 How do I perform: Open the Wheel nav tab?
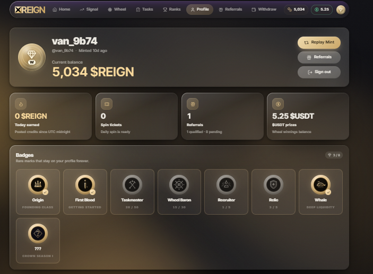coord(117,10)
